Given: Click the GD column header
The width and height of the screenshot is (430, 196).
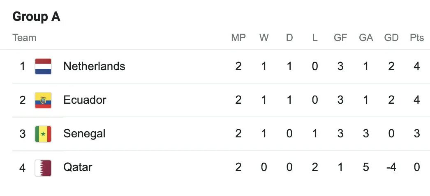Looking at the screenshot, I should coord(391,38).
